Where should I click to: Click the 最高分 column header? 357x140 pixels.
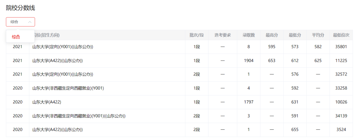tap(272, 35)
